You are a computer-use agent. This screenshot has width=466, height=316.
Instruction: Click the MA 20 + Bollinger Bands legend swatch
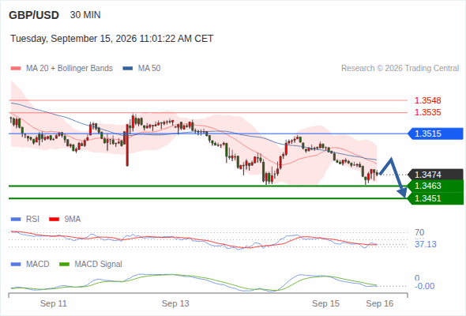[x=16, y=69]
